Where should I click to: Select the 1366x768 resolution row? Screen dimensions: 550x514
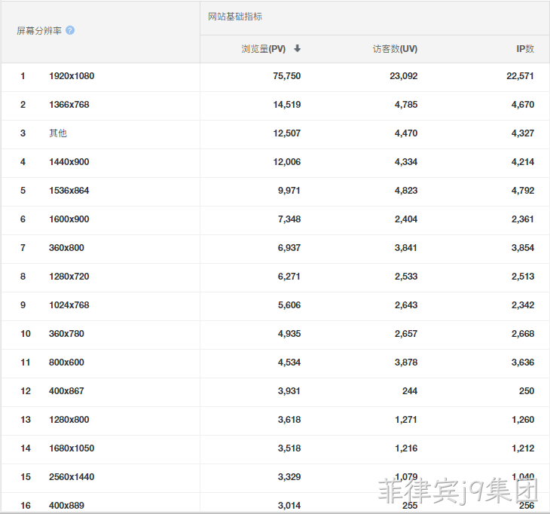(x=275, y=105)
